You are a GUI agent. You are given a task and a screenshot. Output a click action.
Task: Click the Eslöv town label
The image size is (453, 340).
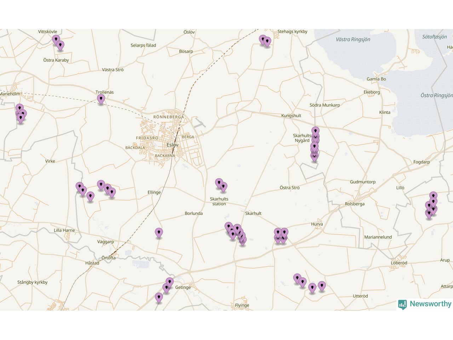click(173, 145)
